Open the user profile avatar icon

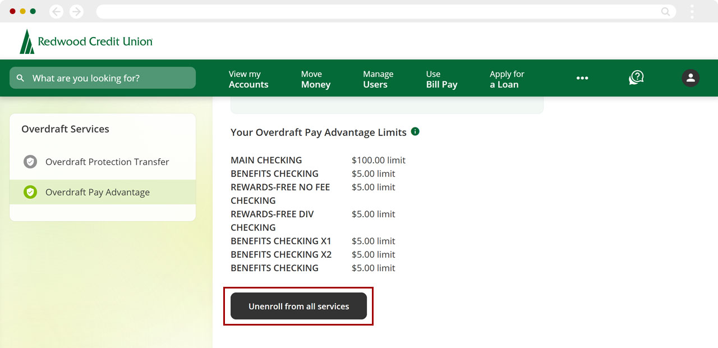[691, 78]
